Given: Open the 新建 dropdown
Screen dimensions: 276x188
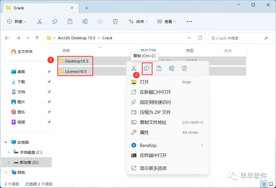Looking at the screenshot, I should pos(16,21).
